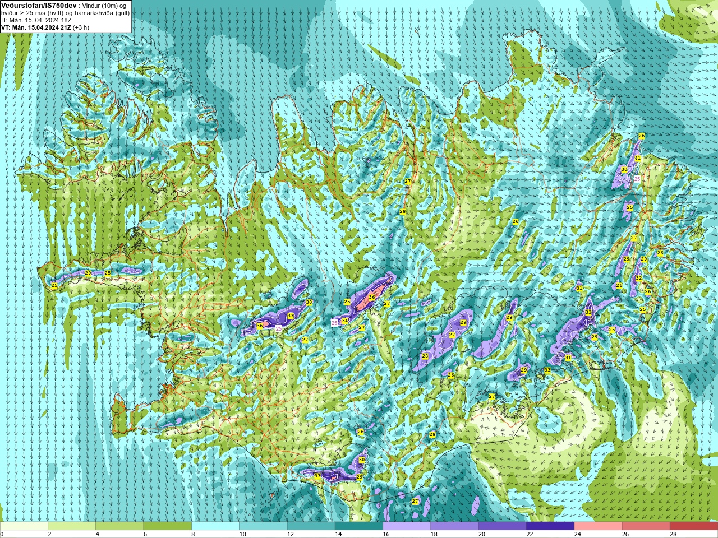Pick the red legend swatch above 28 m/s
718x538 pixels.
tap(694, 526)
